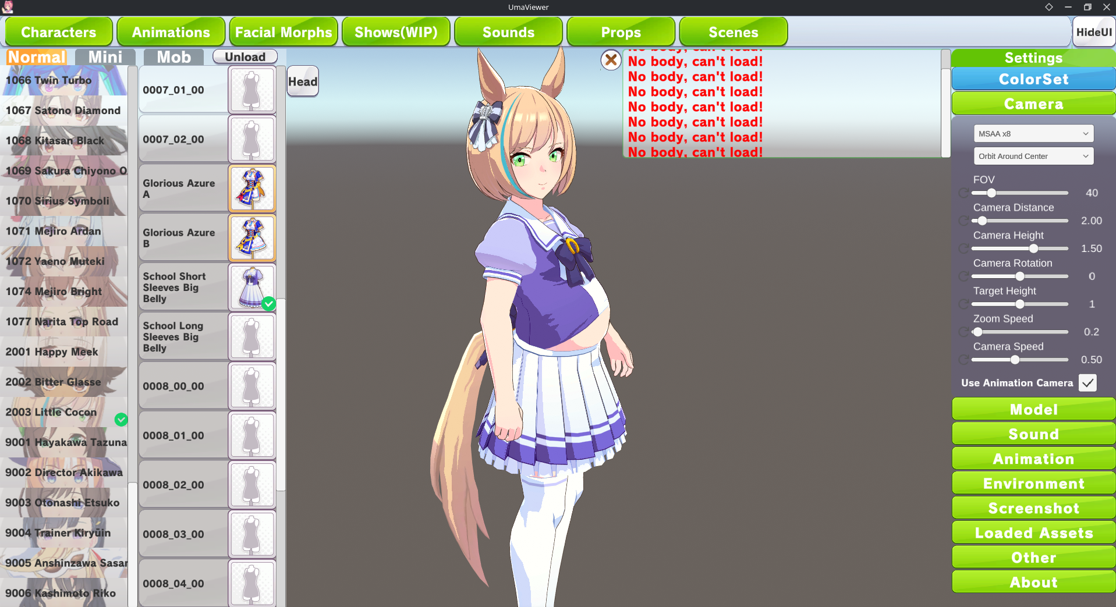This screenshot has height=607, width=1116.
Task: Pick the School Long Sleeves Big Belly costume icon
Action: click(x=251, y=337)
